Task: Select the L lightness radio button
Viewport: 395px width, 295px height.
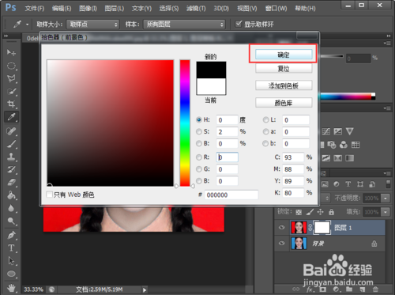Action: (x=265, y=120)
